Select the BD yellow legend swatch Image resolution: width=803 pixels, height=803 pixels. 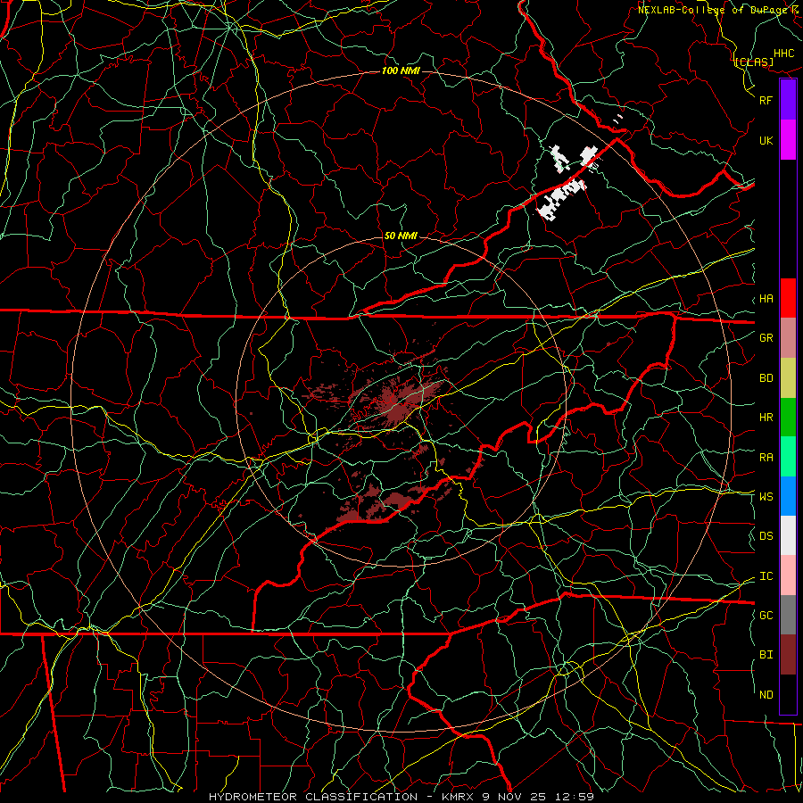point(788,378)
